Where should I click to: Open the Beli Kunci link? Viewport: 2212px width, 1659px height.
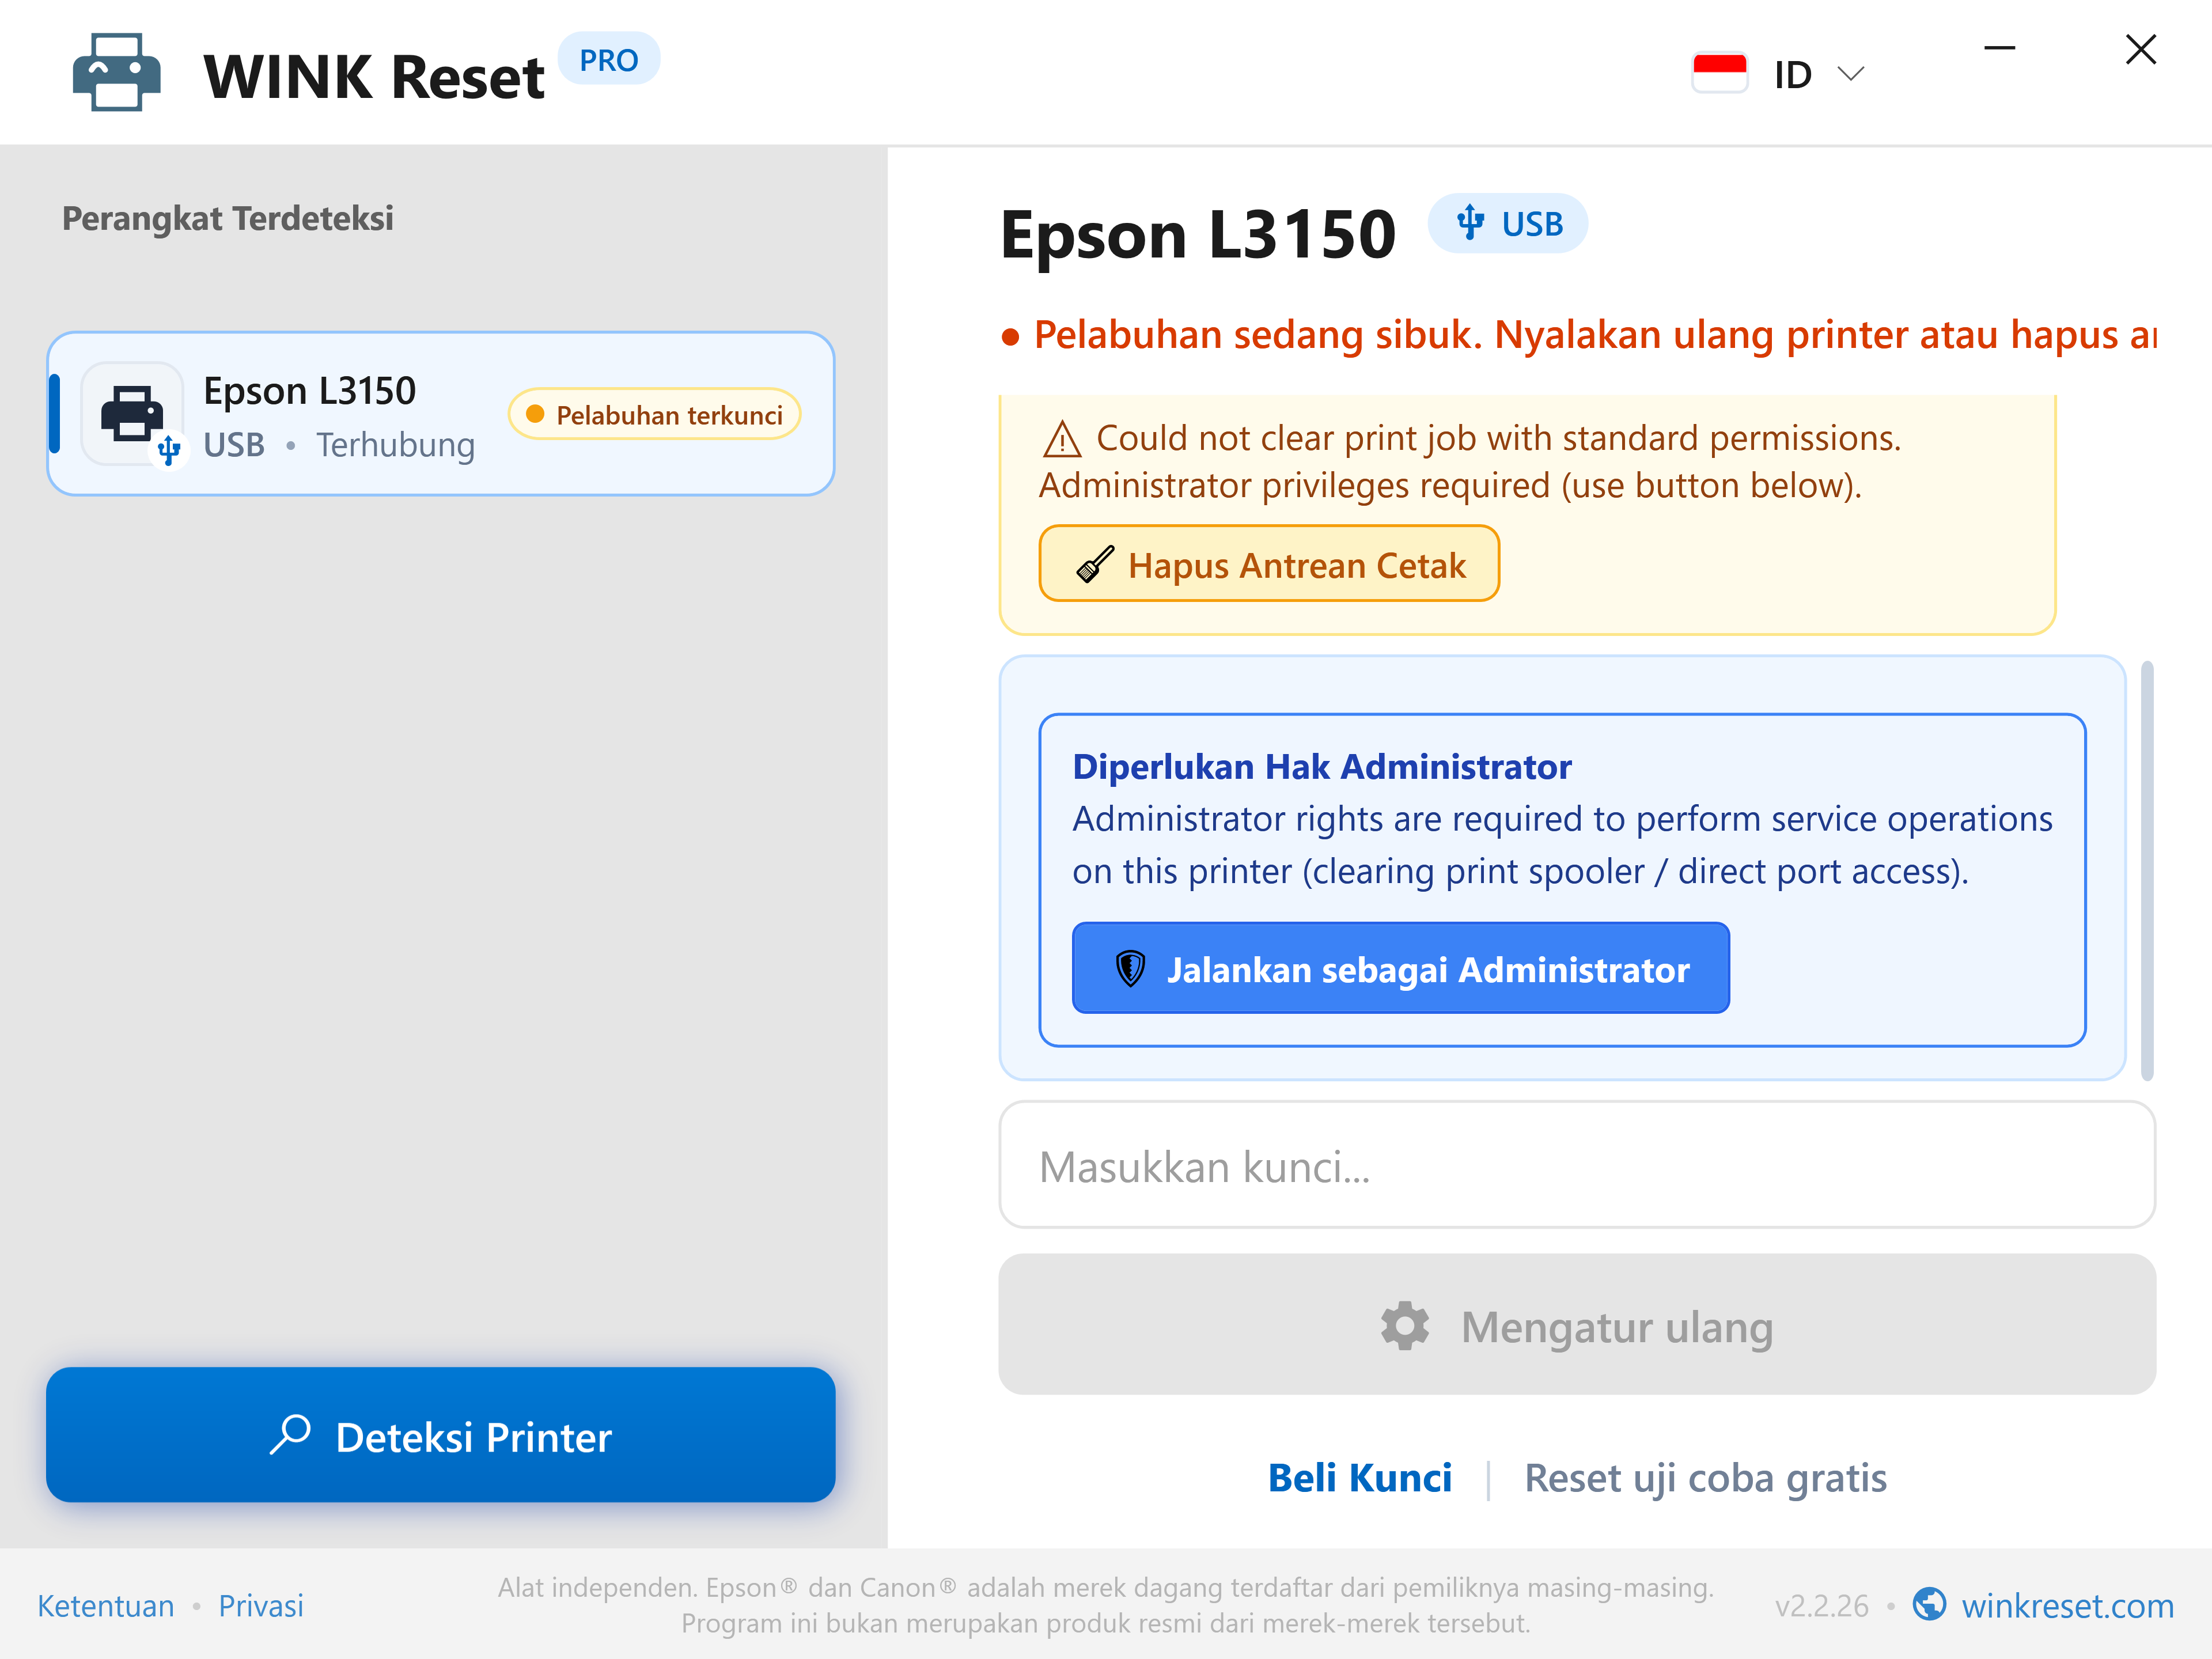(1359, 1478)
